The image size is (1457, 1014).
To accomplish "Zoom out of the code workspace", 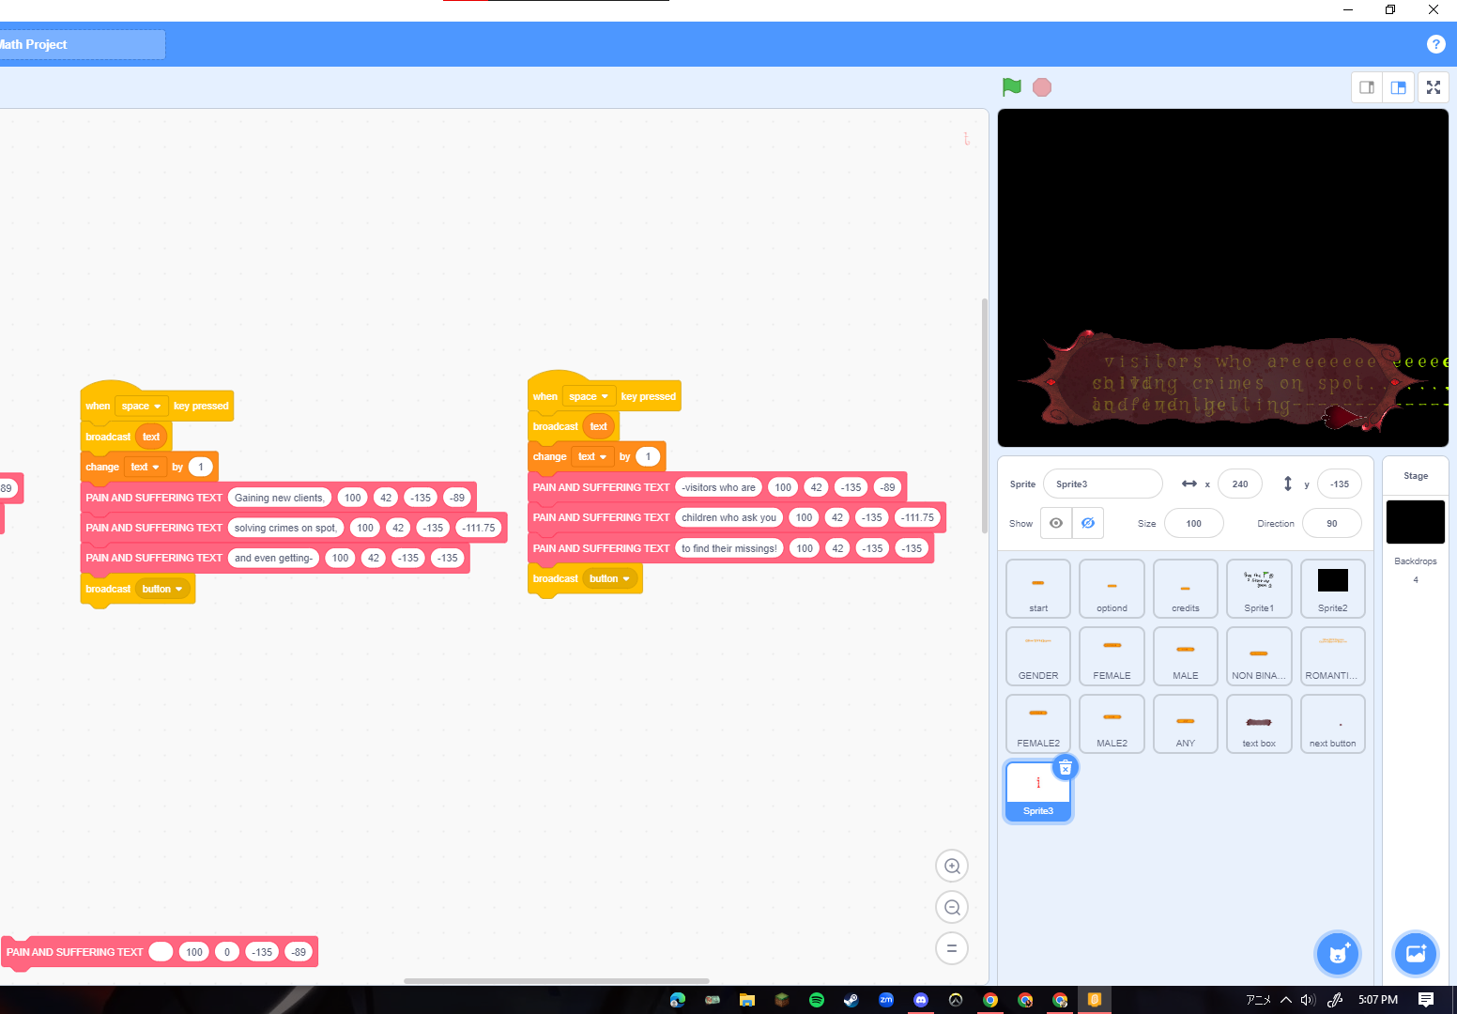I will [x=952, y=908].
